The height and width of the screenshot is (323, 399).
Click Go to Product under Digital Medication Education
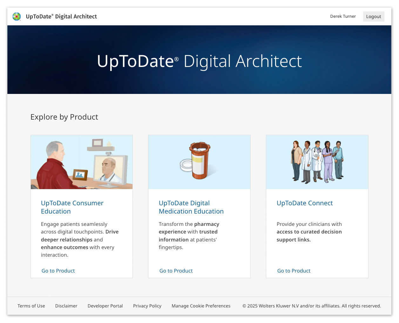point(176,271)
